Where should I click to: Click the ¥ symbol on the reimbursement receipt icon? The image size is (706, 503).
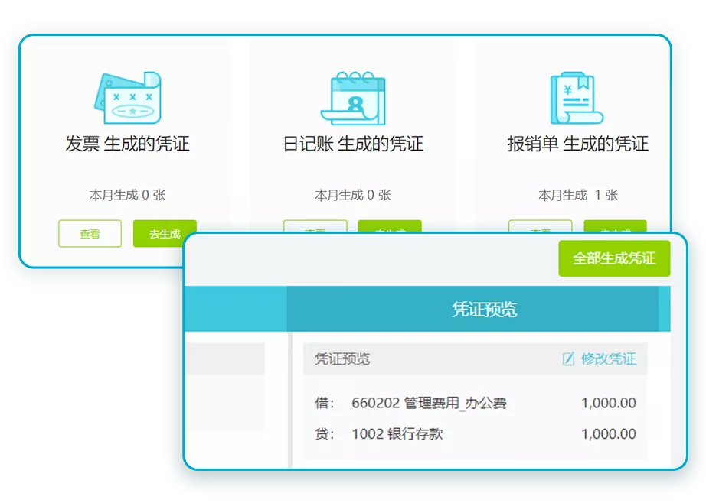568,90
